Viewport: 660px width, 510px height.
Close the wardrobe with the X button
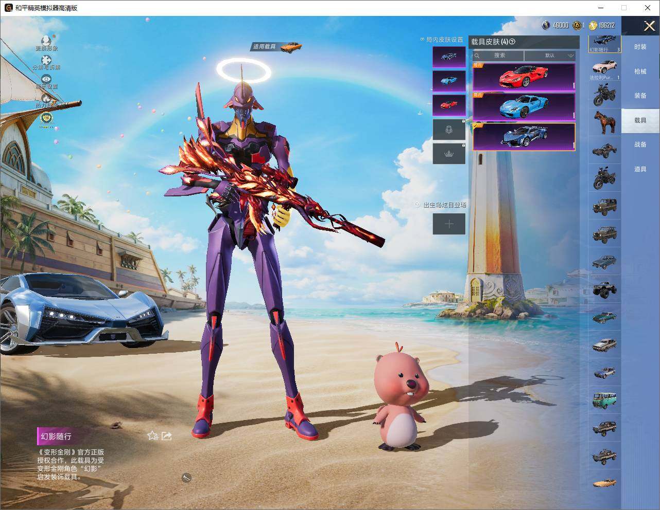(x=649, y=26)
